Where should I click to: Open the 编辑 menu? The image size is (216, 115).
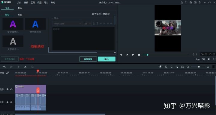point(26,3)
